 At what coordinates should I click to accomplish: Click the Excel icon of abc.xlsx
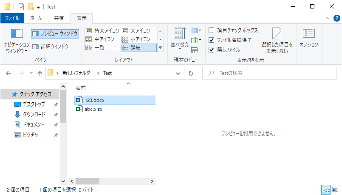pos(79,109)
